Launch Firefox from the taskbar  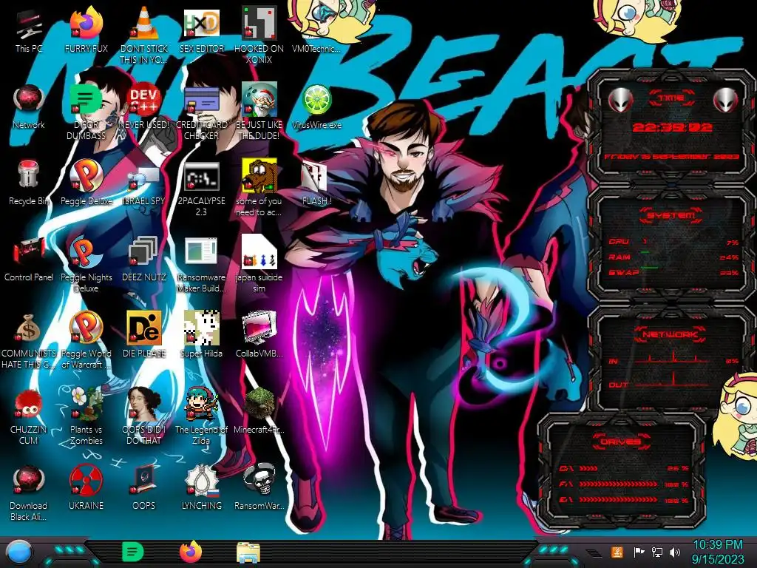(191, 552)
